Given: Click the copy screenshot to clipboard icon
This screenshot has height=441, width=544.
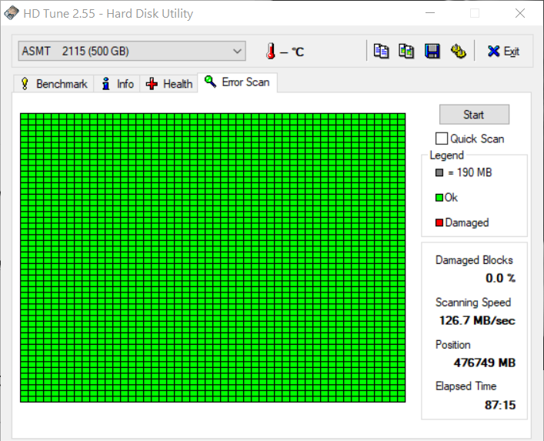Looking at the screenshot, I should 406,51.
